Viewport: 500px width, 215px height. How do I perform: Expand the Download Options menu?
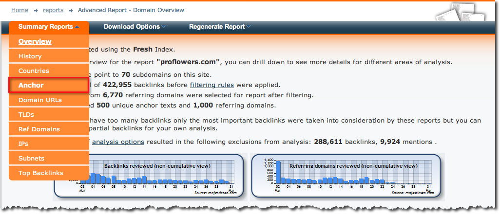tap(135, 27)
